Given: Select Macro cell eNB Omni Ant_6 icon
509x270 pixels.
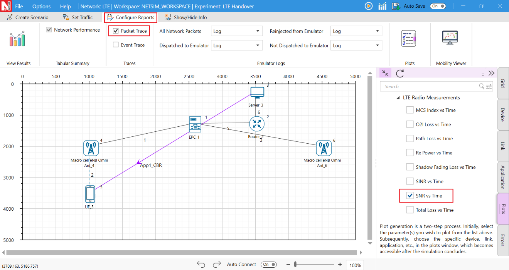Looking at the screenshot, I should 324,148.
